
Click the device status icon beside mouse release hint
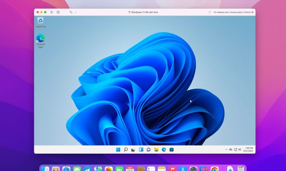coord(209,12)
